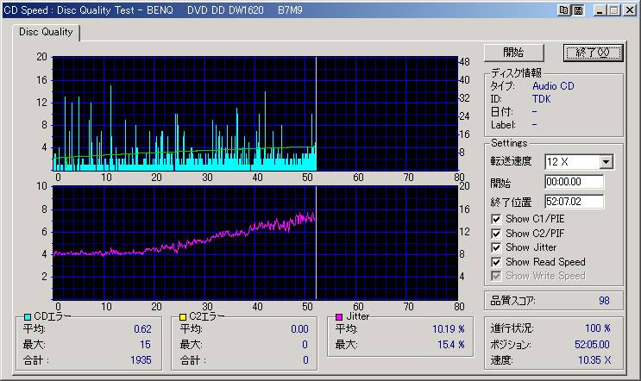Click the upper C1/C2 error graph
Viewport: 641px width, 381px height.
point(254,113)
